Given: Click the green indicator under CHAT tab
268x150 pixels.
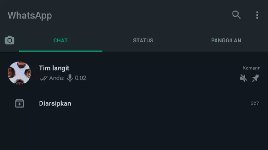Looking at the screenshot, I should 60,51.
